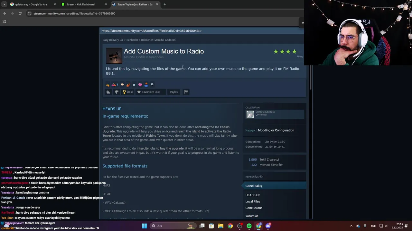
Task: Click Modding or Configuration category
Action: (276, 130)
